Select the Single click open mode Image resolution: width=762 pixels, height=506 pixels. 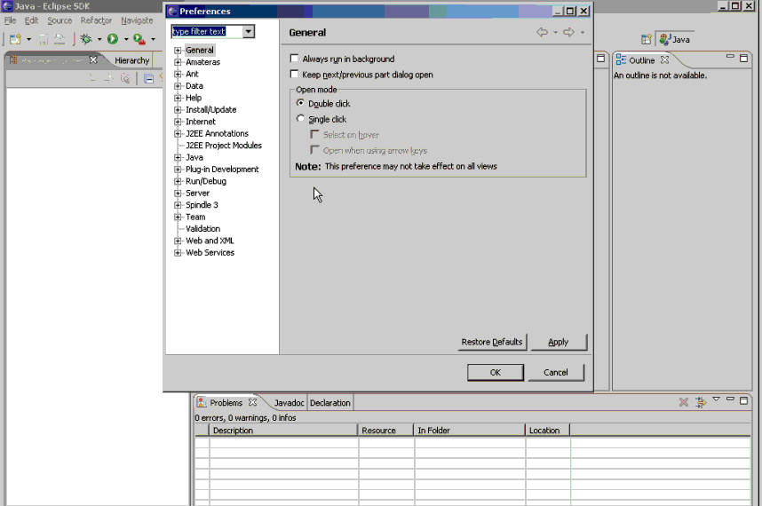click(x=300, y=118)
